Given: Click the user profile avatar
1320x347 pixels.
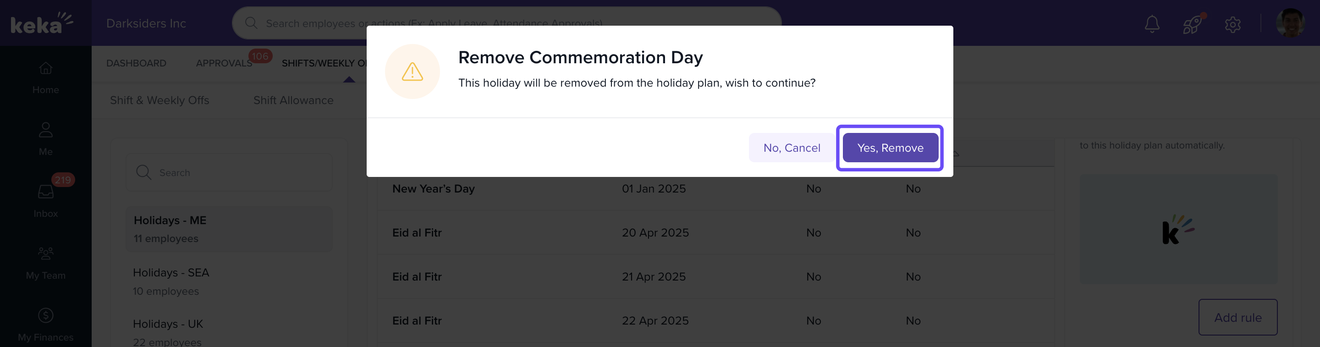Looking at the screenshot, I should (x=1290, y=23).
